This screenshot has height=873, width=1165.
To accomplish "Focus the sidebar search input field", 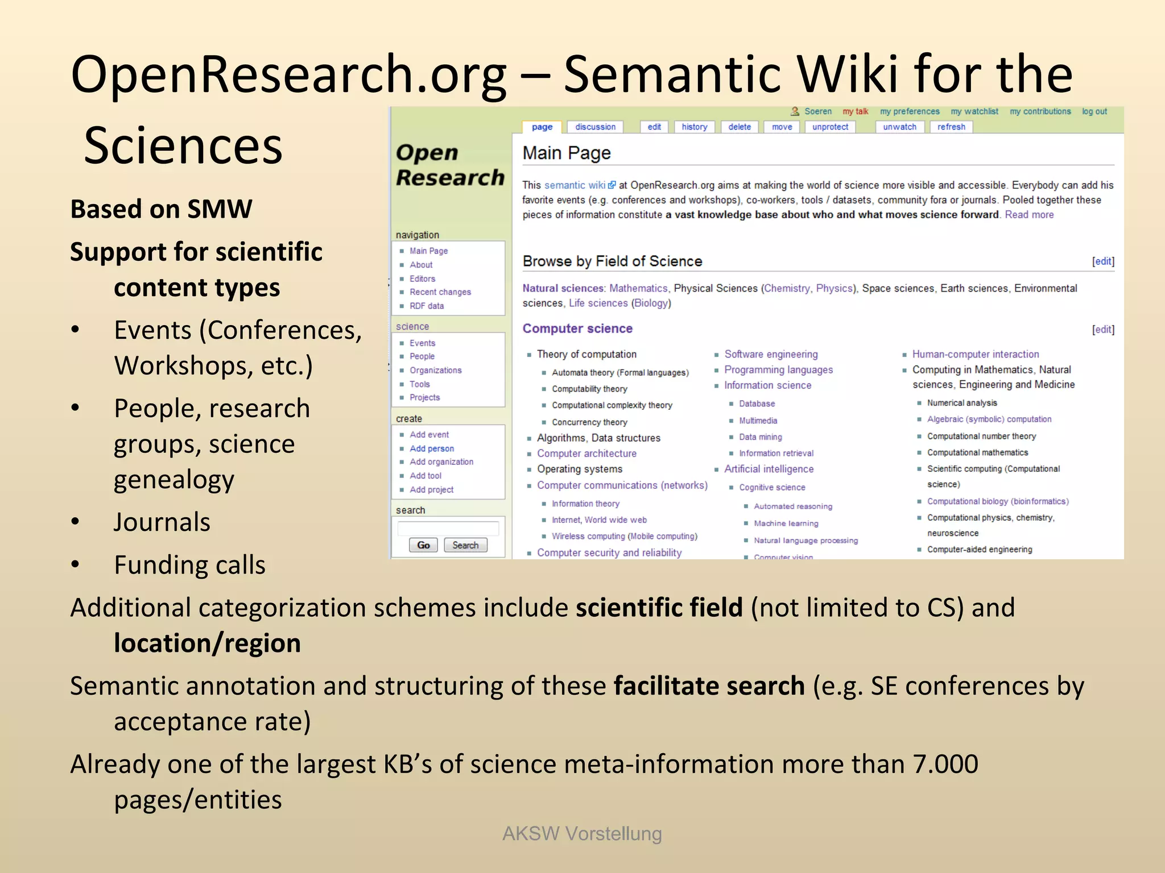I will click(448, 528).
